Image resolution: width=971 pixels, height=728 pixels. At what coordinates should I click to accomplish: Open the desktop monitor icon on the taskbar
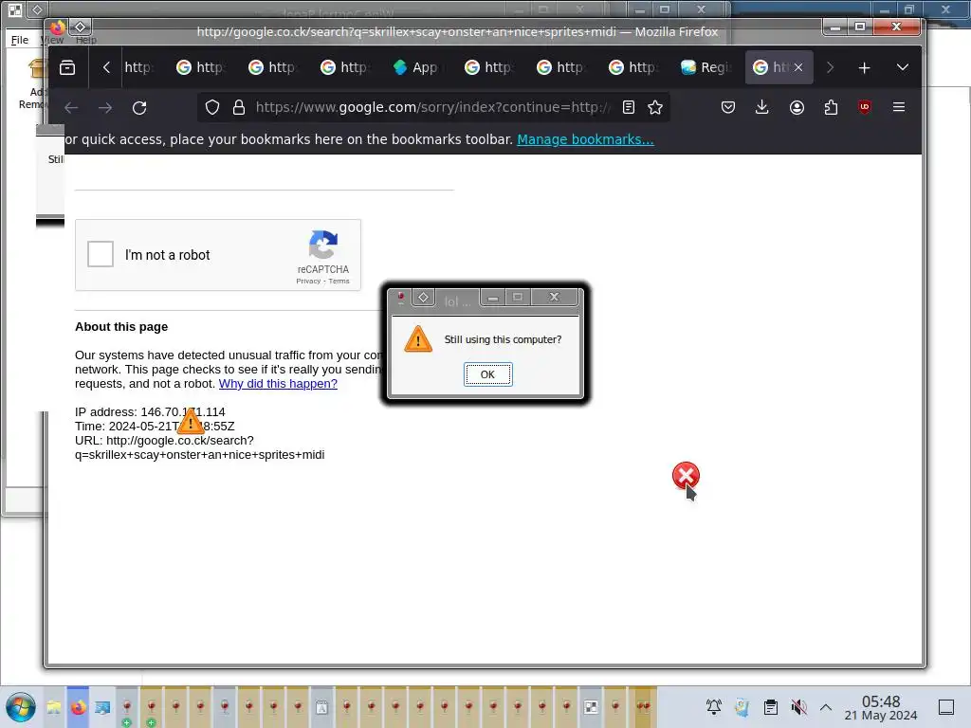(x=102, y=707)
